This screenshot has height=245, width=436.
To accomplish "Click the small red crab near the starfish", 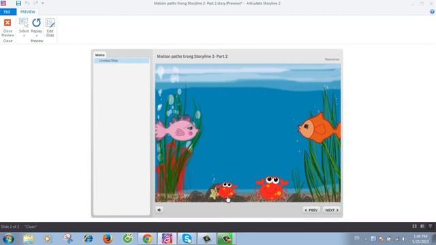I will coord(227,190).
